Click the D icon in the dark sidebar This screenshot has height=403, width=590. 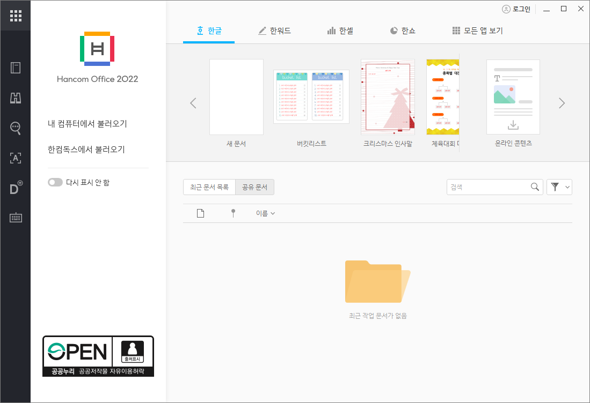(16, 188)
